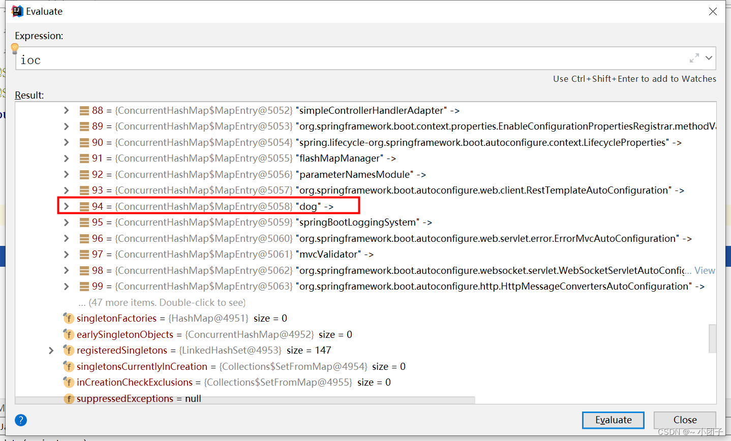
Task: Click map entry icon of row 97
Action: [84, 254]
